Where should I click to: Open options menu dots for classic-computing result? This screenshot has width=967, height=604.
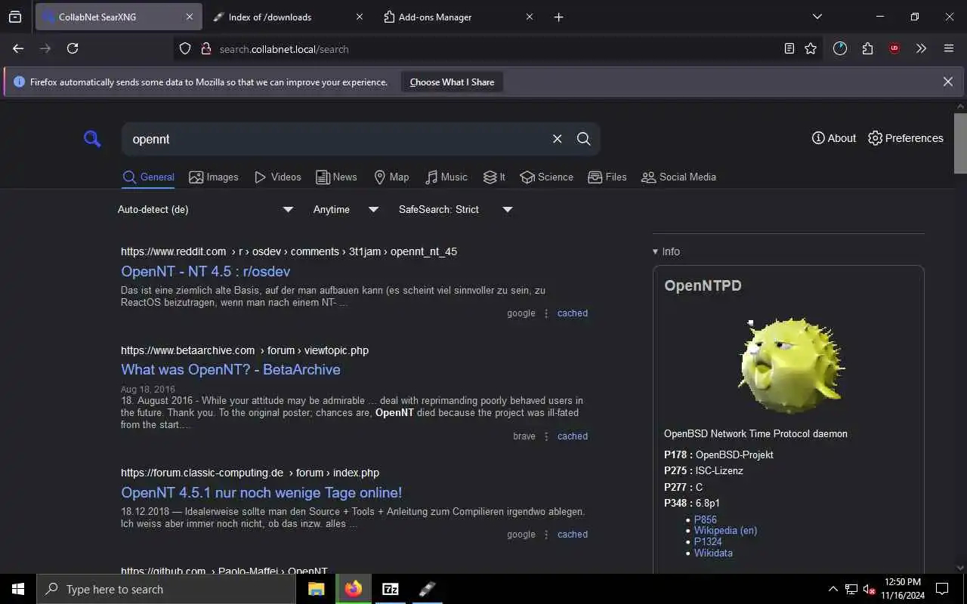(546, 535)
